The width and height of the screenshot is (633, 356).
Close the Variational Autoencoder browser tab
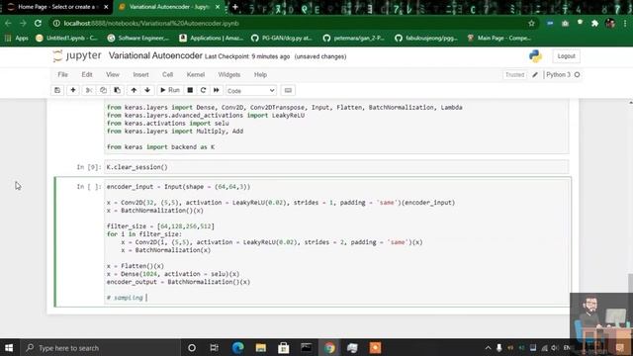218,7
